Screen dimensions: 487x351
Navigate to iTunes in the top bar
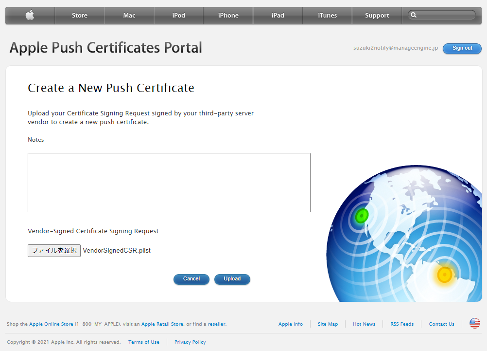tap(328, 16)
